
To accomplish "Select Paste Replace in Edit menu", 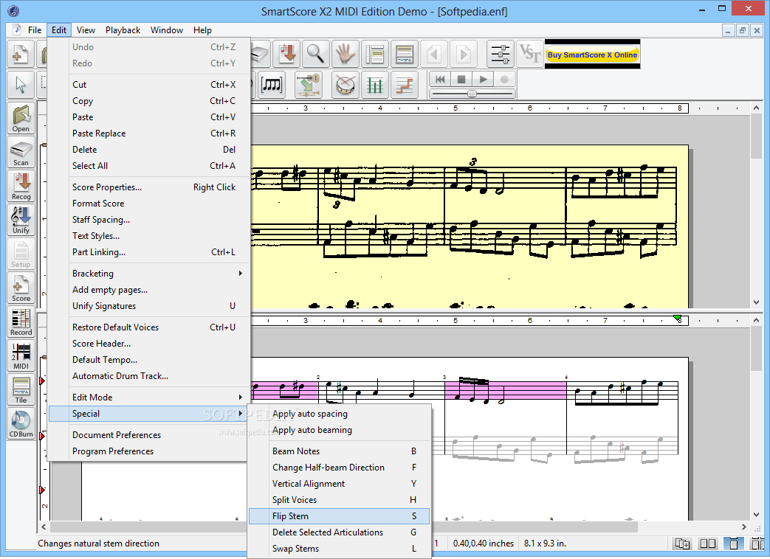I will pos(149,133).
